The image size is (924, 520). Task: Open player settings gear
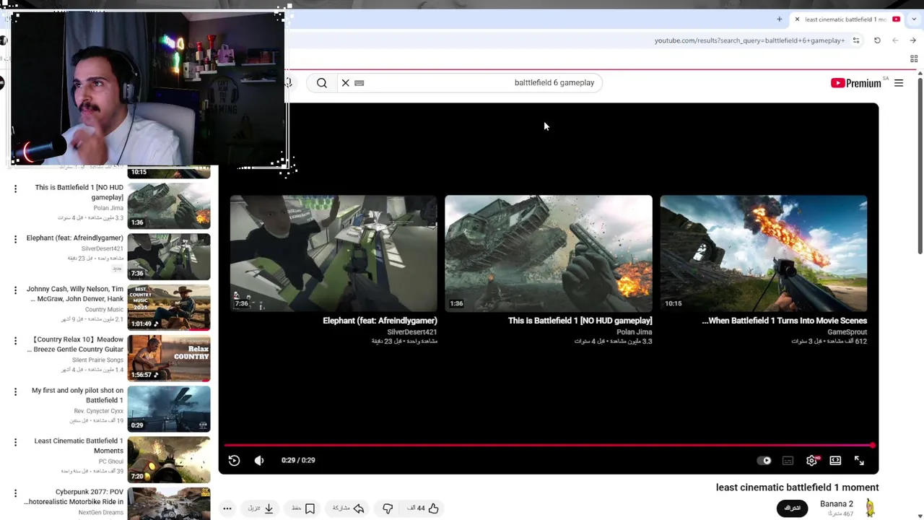click(812, 461)
